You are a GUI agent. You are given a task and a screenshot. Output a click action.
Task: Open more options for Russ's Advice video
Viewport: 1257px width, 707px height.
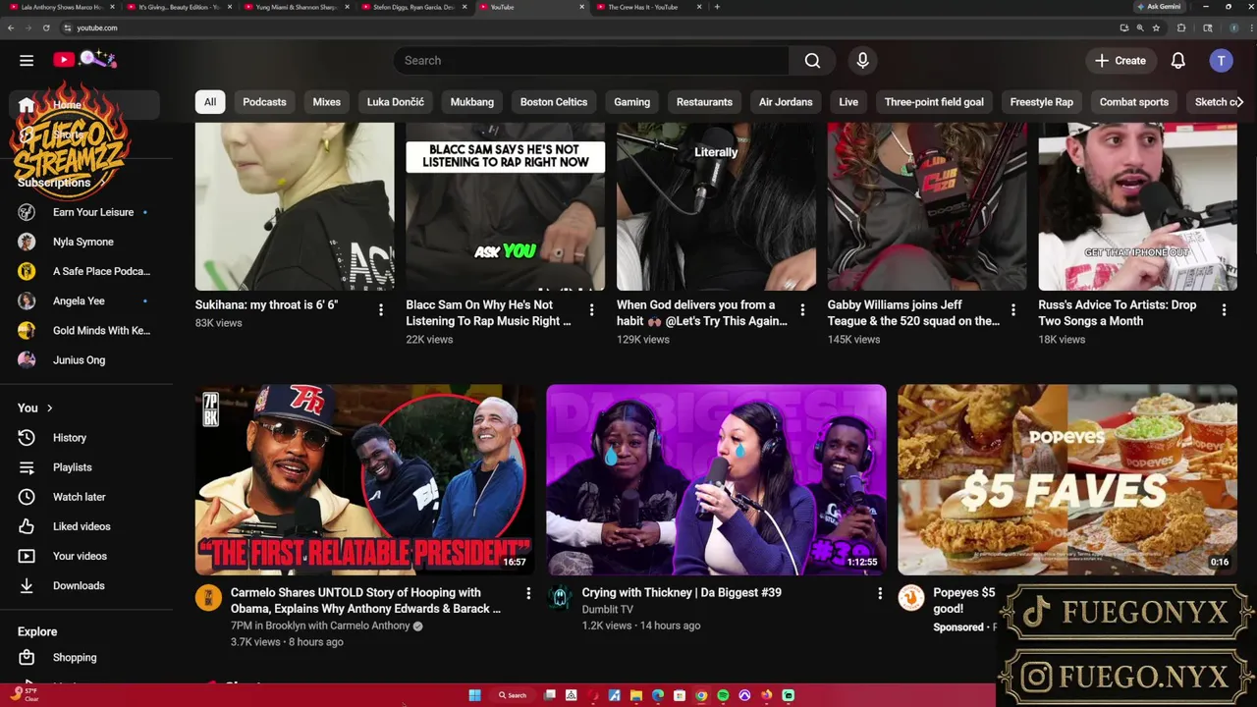(1224, 310)
